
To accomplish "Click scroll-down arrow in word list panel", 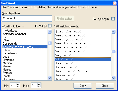I will click(50, 78).
